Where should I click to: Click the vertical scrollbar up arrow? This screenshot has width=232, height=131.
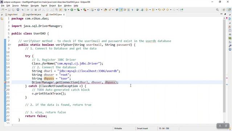coord(224,18)
